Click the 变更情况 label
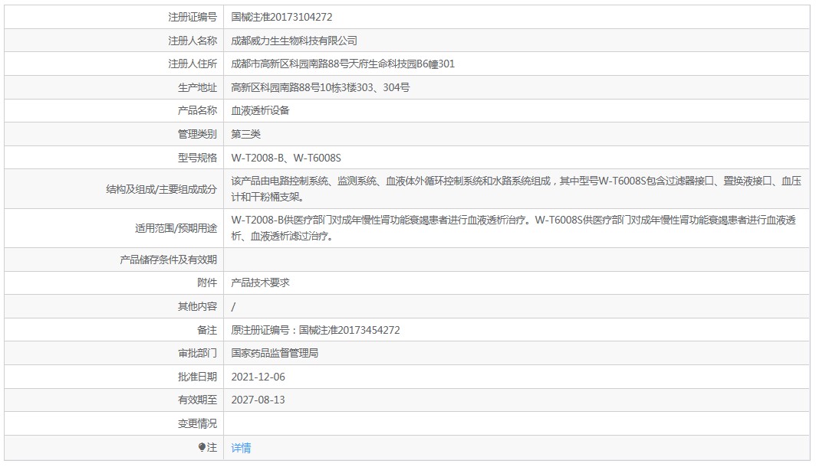Image resolution: width=816 pixels, height=467 pixels. click(x=197, y=423)
